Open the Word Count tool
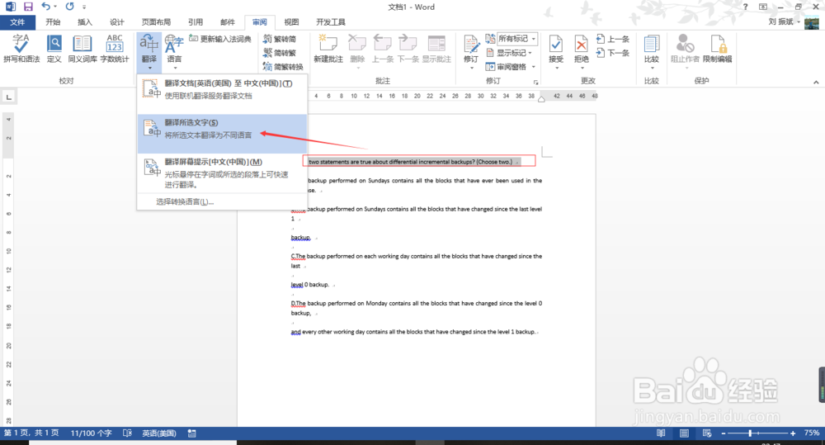Screen dimensions: 825x445 [x=114, y=49]
